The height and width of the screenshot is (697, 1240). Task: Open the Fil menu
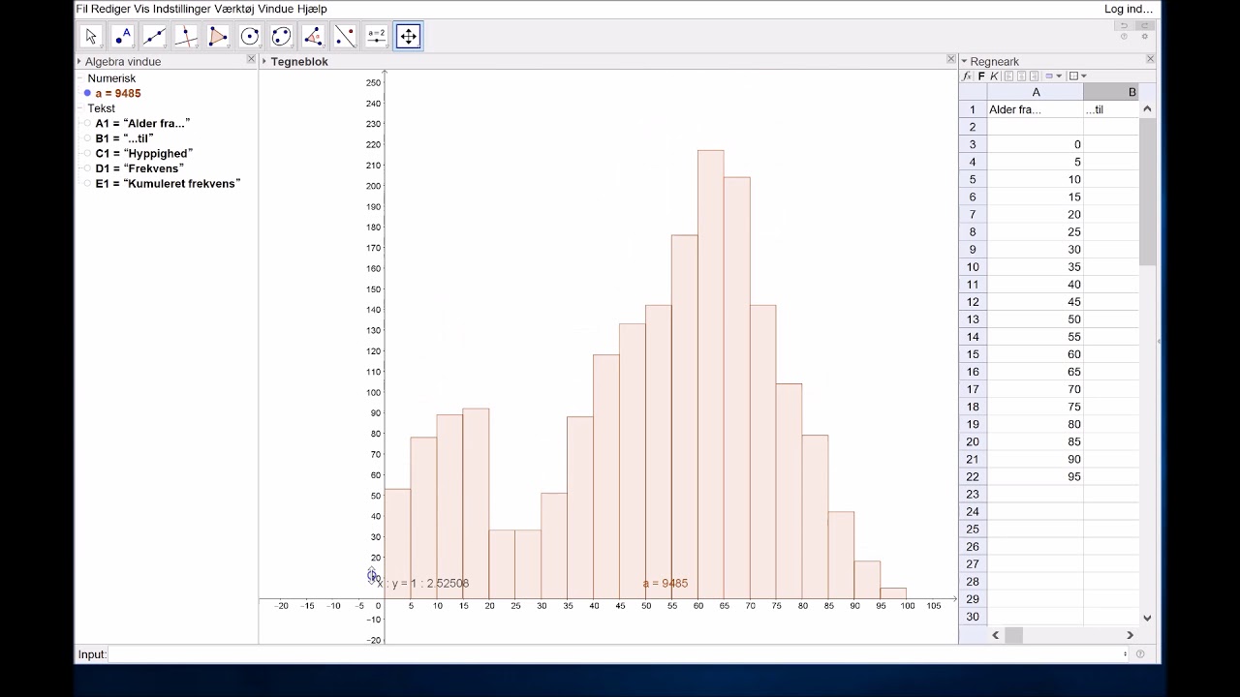tap(81, 9)
